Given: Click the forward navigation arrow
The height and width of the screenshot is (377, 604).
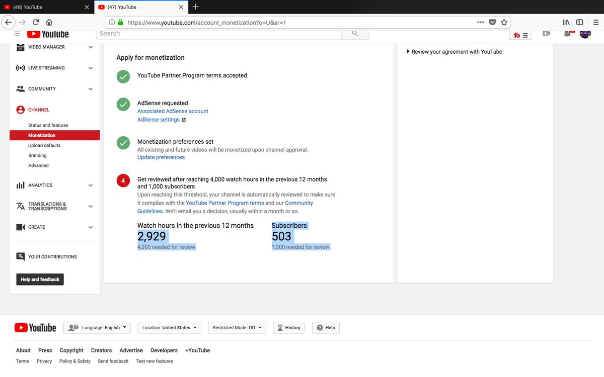Looking at the screenshot, I should point(22,22).
